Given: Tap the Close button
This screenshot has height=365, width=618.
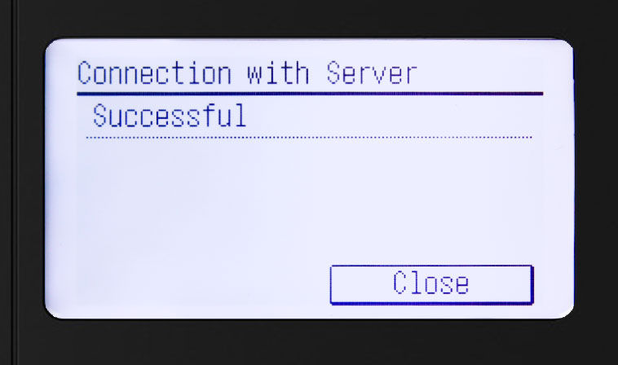Looking at the screenshot, I should [x=431, y=284].
